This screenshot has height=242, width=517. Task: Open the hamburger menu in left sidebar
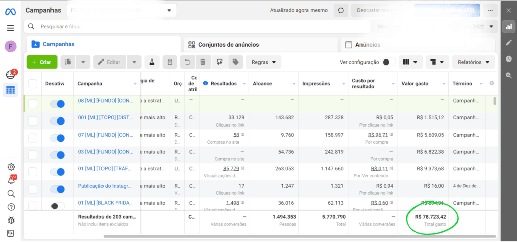point(10,28)
